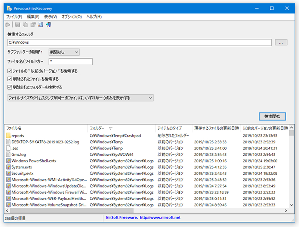Click date 2019/10/25 4:12:35

(x=210, y=167)
